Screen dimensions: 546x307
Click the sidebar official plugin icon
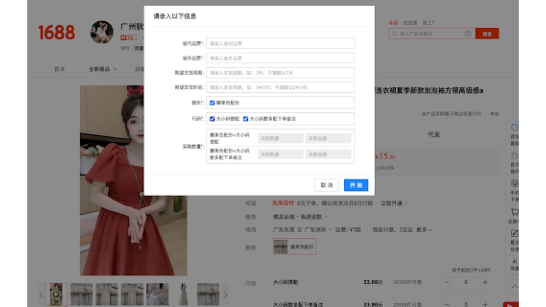514,155
